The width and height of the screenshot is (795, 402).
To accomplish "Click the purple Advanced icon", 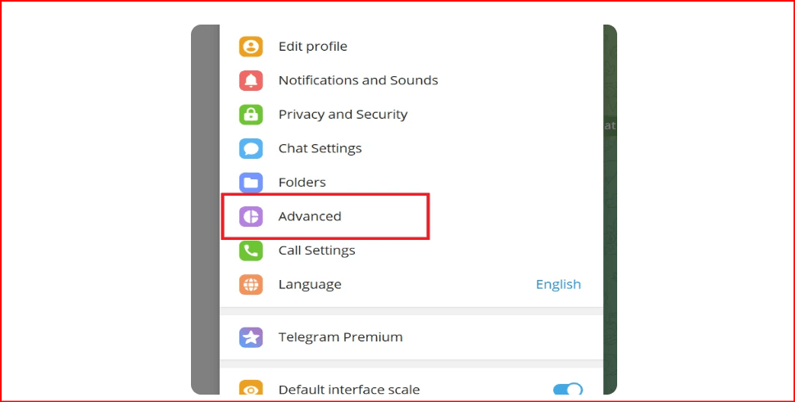I will click(251, 216).
